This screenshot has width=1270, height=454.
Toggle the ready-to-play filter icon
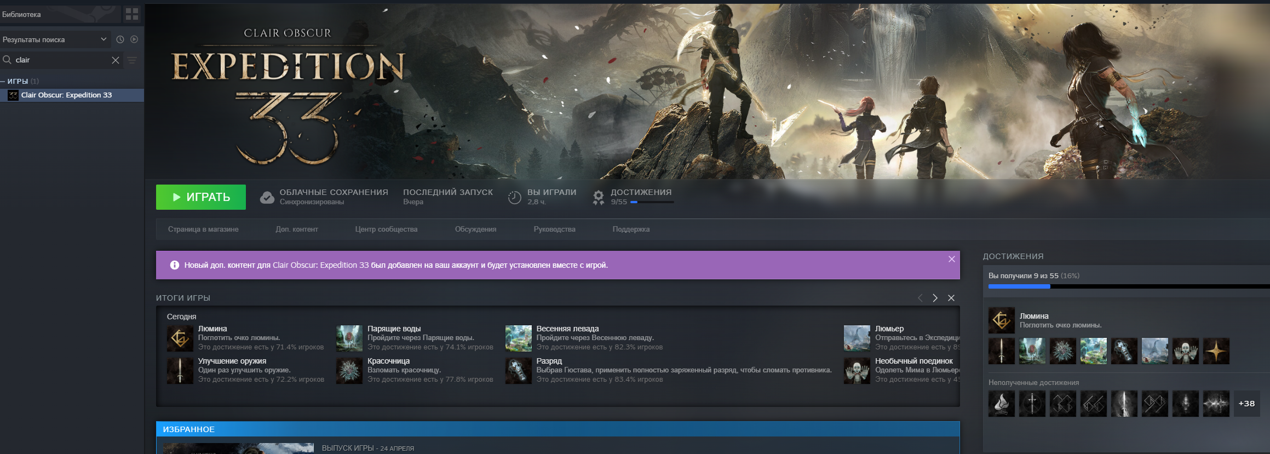[x=134, y=39]
